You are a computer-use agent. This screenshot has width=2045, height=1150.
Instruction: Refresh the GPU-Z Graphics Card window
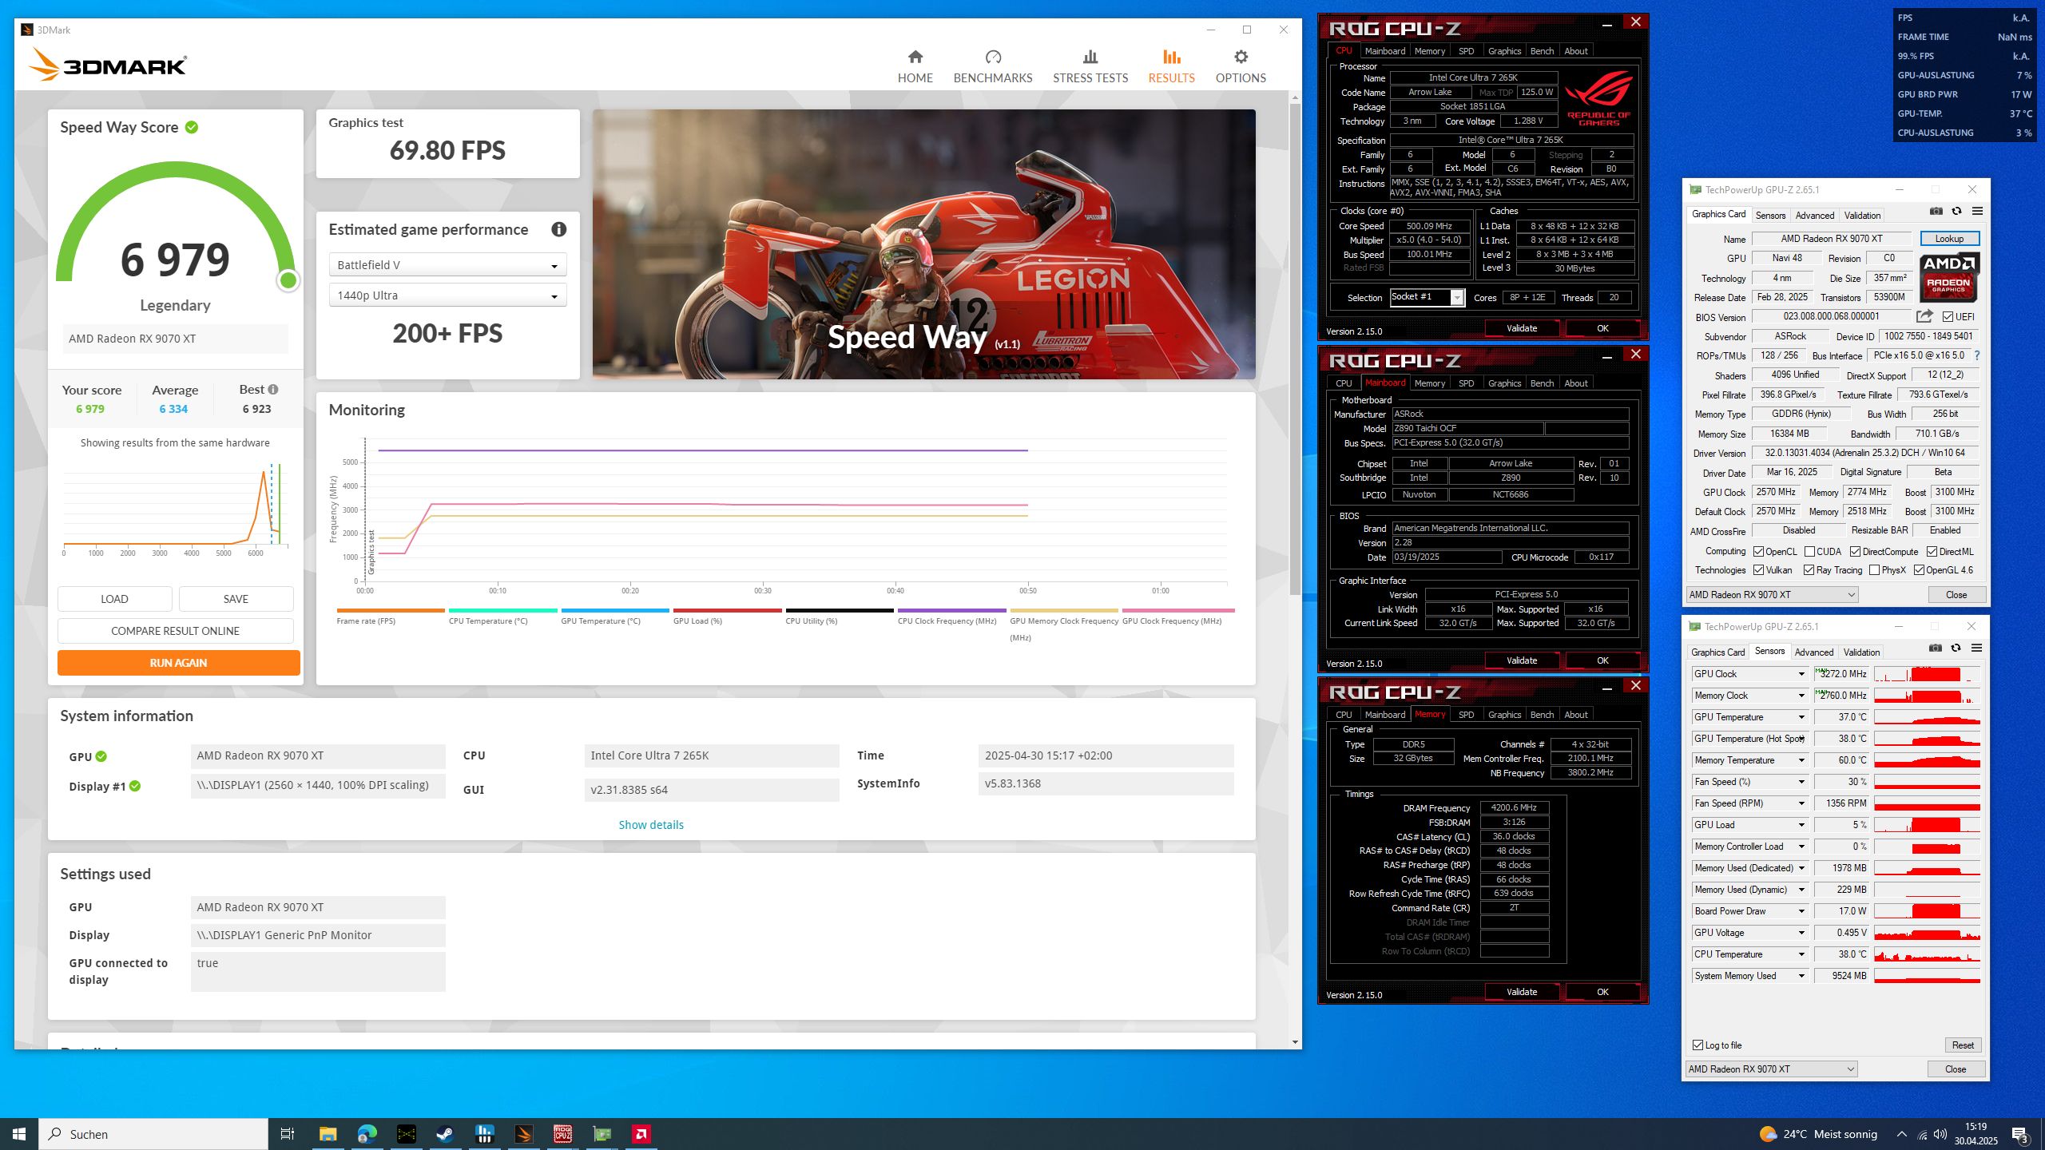(x=1956, y=212)
